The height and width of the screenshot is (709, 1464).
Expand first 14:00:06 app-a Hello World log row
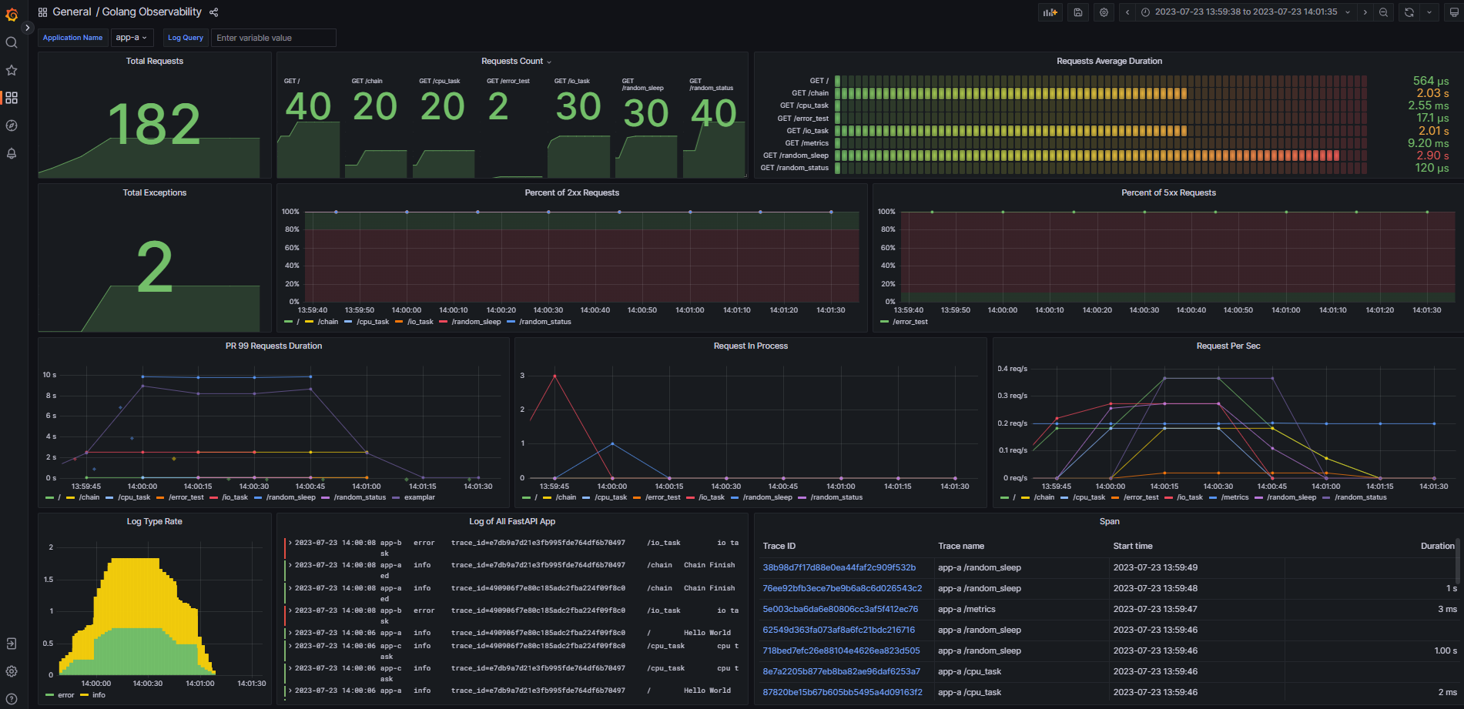(x=290, y=633)
